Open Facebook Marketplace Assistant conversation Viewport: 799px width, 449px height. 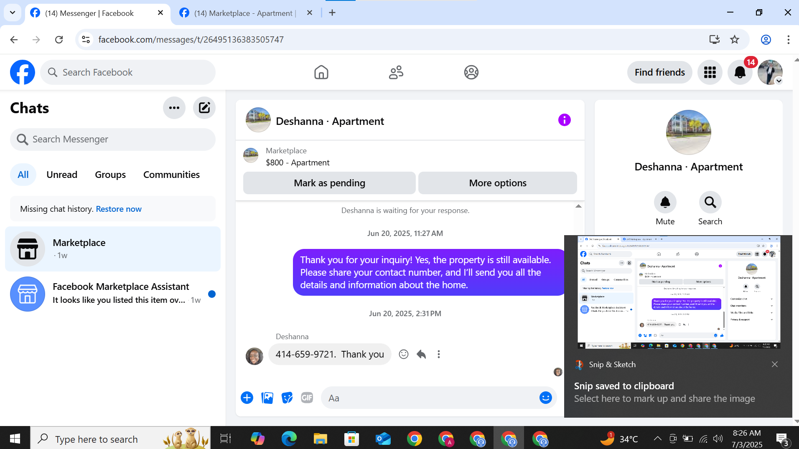click(113, 294)
